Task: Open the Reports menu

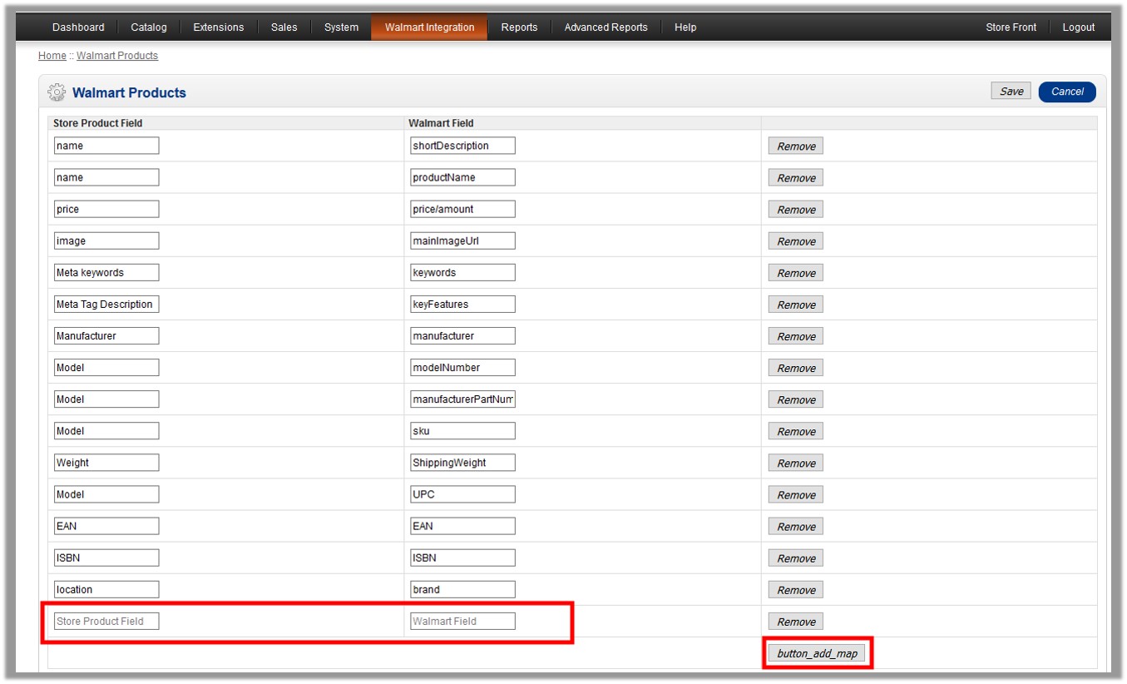Action: coord(519,27)
